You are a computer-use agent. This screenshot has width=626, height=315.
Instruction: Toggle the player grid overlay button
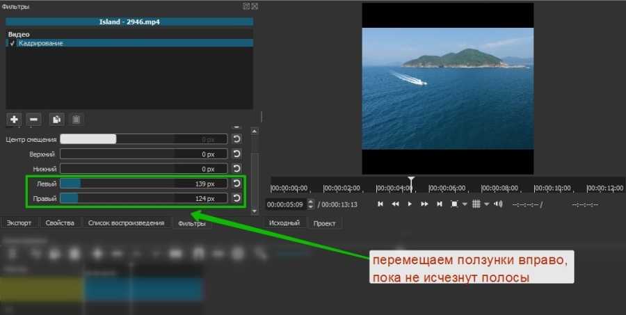[x=476, y=204]
